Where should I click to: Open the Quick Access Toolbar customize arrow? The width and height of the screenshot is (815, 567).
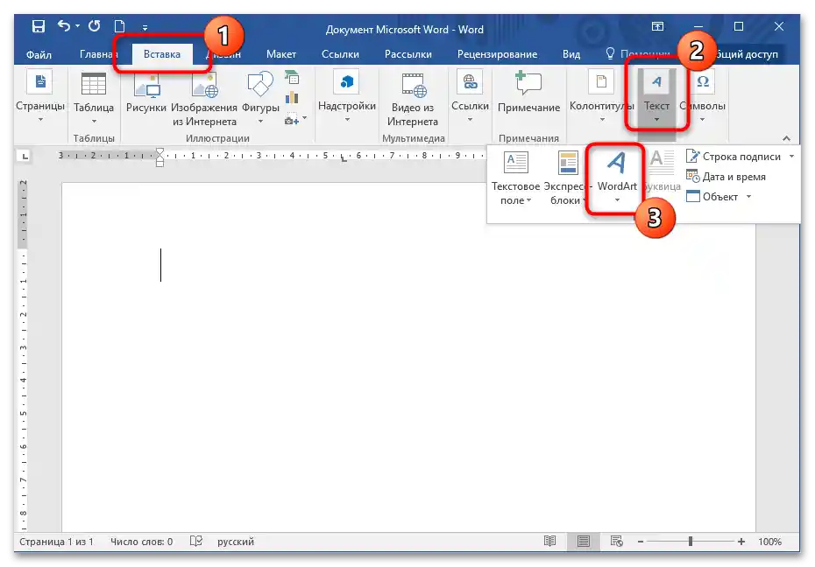pyautogui.click(x=145, y=27)
